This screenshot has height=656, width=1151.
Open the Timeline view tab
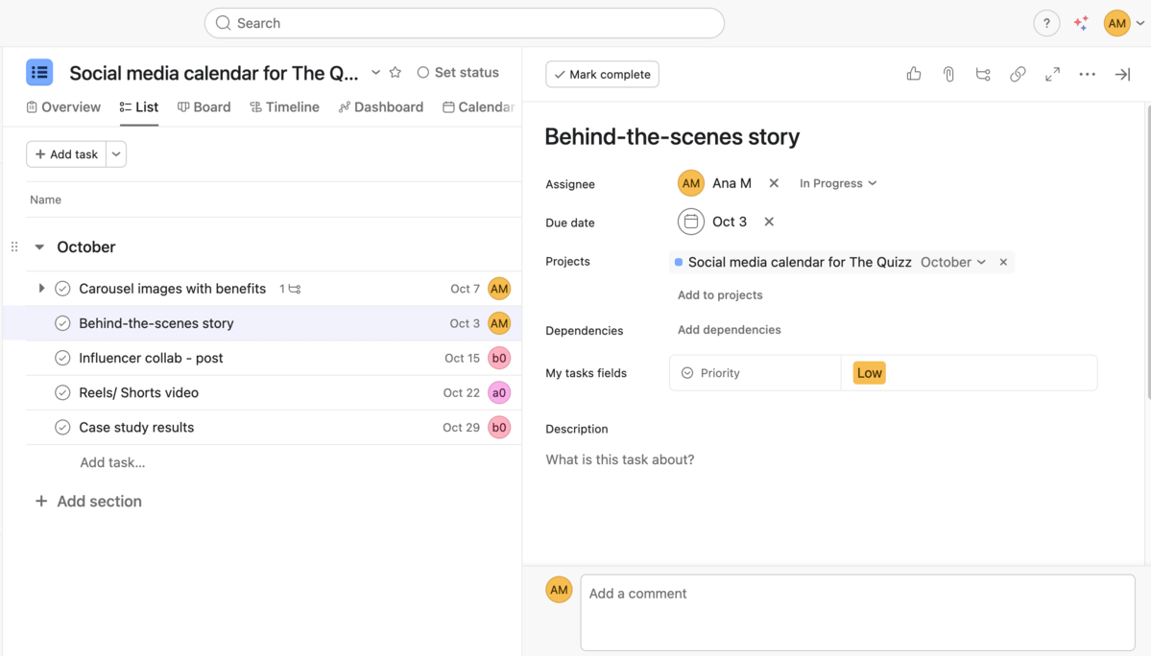[x=284, y=106]
